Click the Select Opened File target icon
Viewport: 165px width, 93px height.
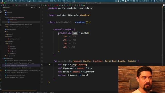[32, 7]
